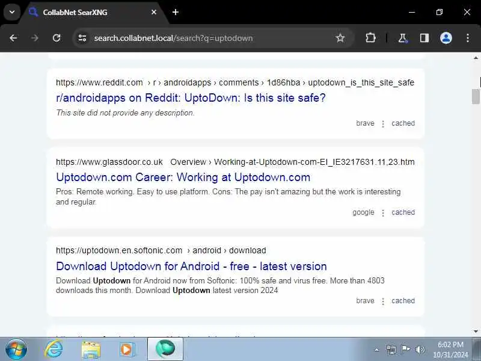This screenshot has width=481, height=361.
Task: Click the Show desktop strip after clock
Action: pyautogui.click(x=477, y=349)
